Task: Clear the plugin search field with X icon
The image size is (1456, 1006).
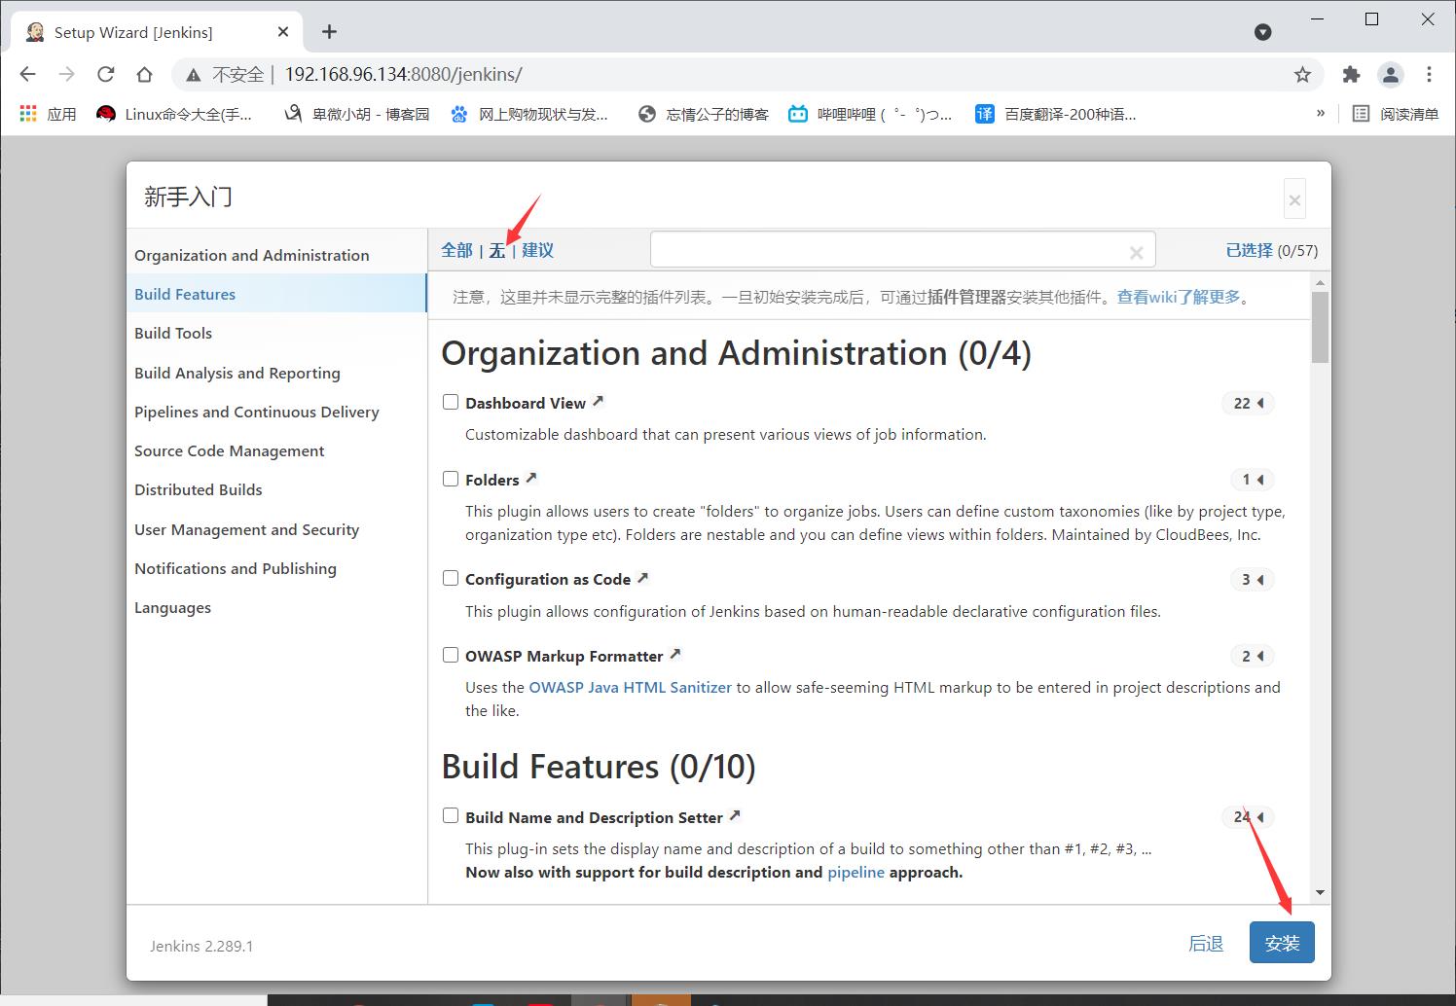Action: 1136,252
